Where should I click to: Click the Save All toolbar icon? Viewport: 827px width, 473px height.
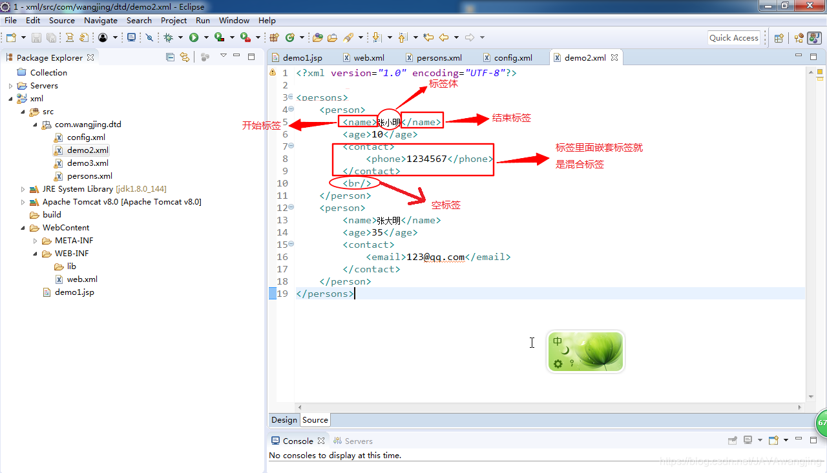(51, 37)
